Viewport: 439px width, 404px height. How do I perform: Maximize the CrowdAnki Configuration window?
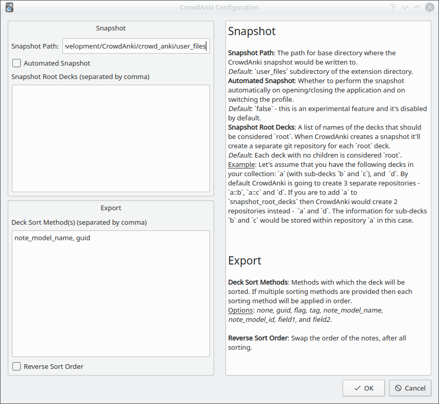tap(417, 7)
